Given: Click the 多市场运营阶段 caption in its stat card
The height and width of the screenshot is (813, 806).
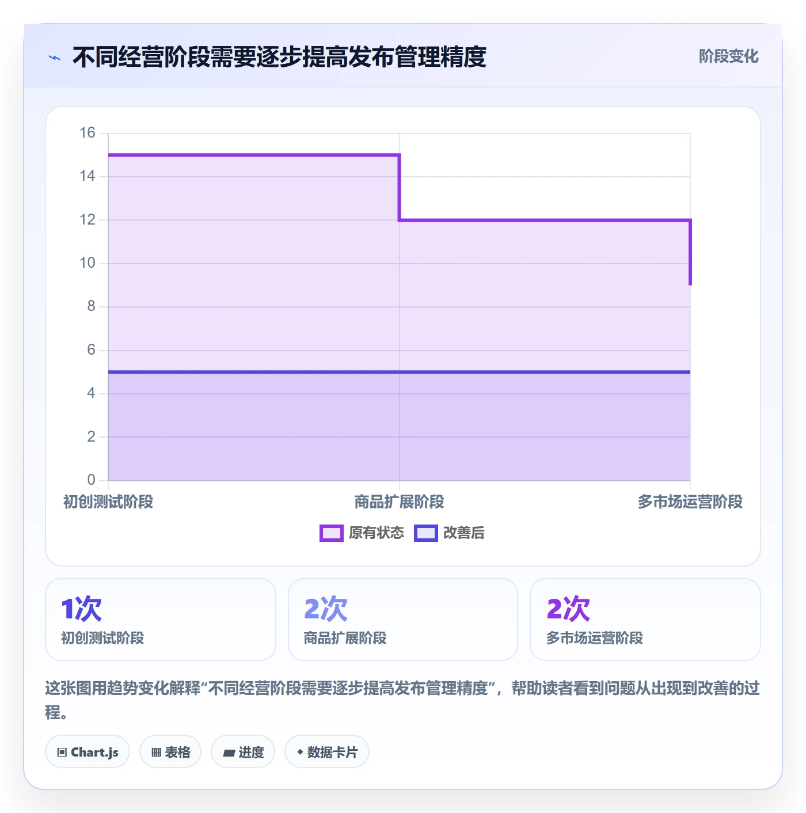Looking at the screenshot, I should tap(595, 638).
